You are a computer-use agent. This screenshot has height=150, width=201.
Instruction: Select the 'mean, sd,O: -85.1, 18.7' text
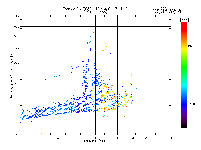coord(167,10)
